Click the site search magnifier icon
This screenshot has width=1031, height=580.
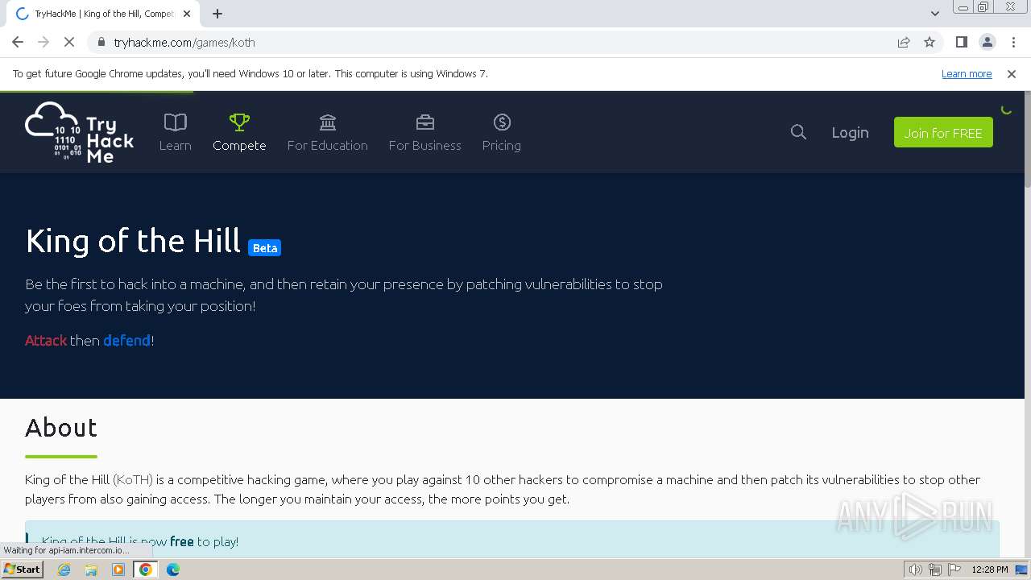(798, 132)
